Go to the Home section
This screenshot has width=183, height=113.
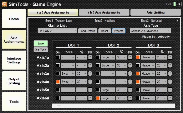pos(14,19)
